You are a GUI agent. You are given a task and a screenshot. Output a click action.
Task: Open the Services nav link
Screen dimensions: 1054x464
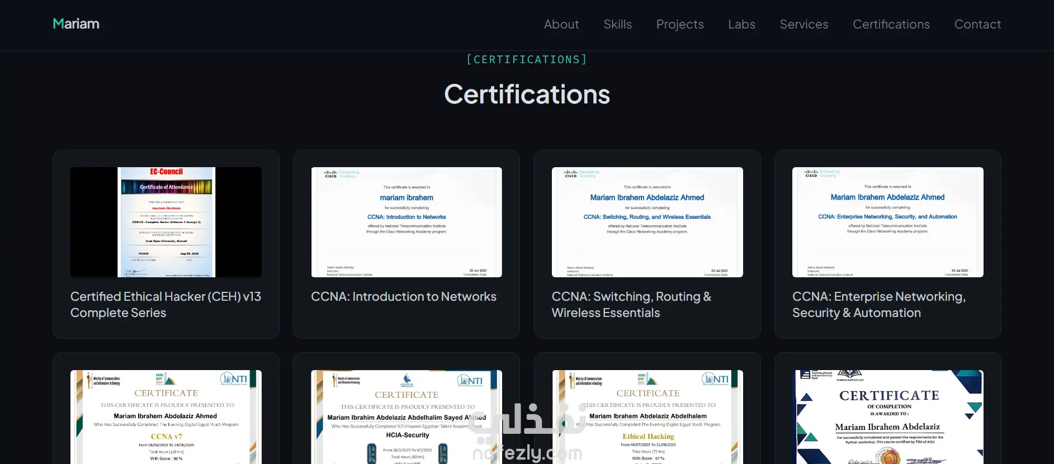click(804, 25)
